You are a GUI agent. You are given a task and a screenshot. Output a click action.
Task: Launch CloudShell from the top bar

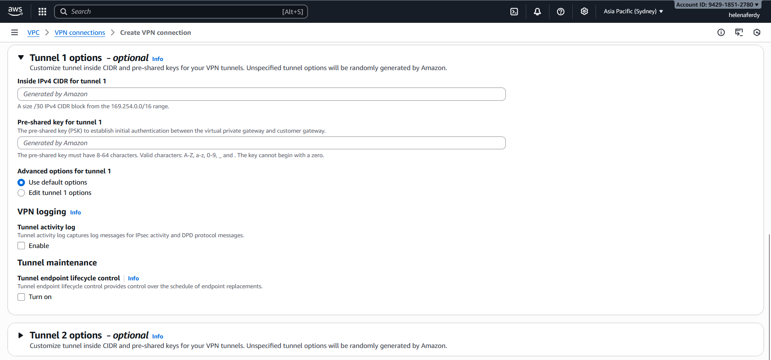tap(514, 12)
